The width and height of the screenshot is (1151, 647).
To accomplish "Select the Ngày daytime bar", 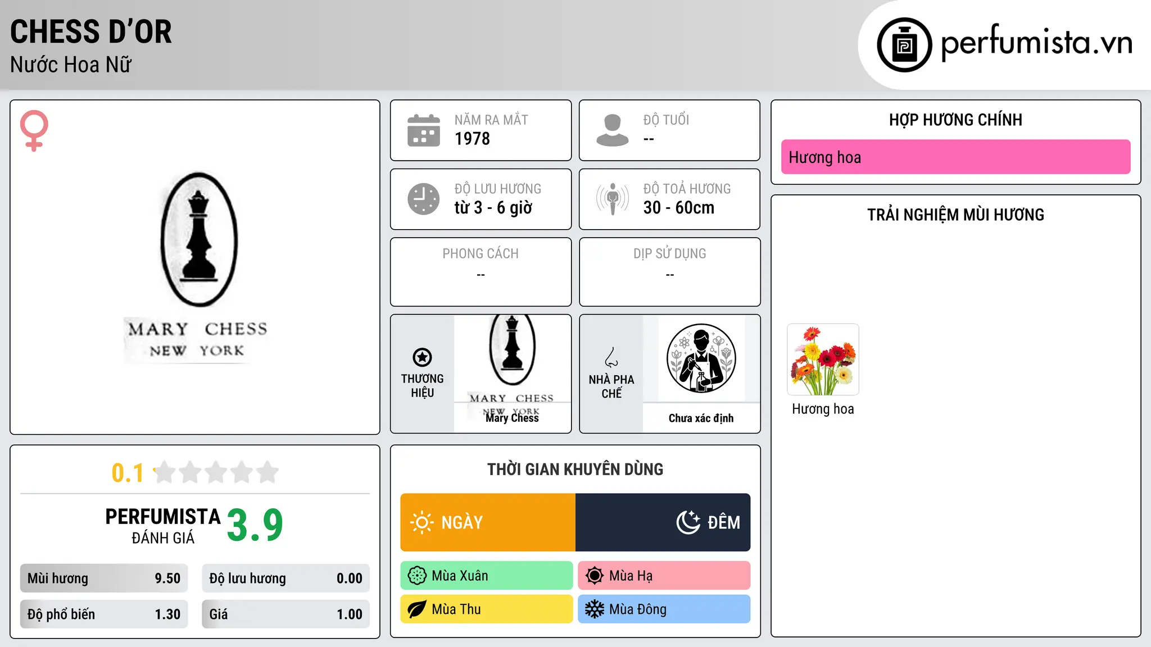I will pyautogui.click(x=488, y=522).
